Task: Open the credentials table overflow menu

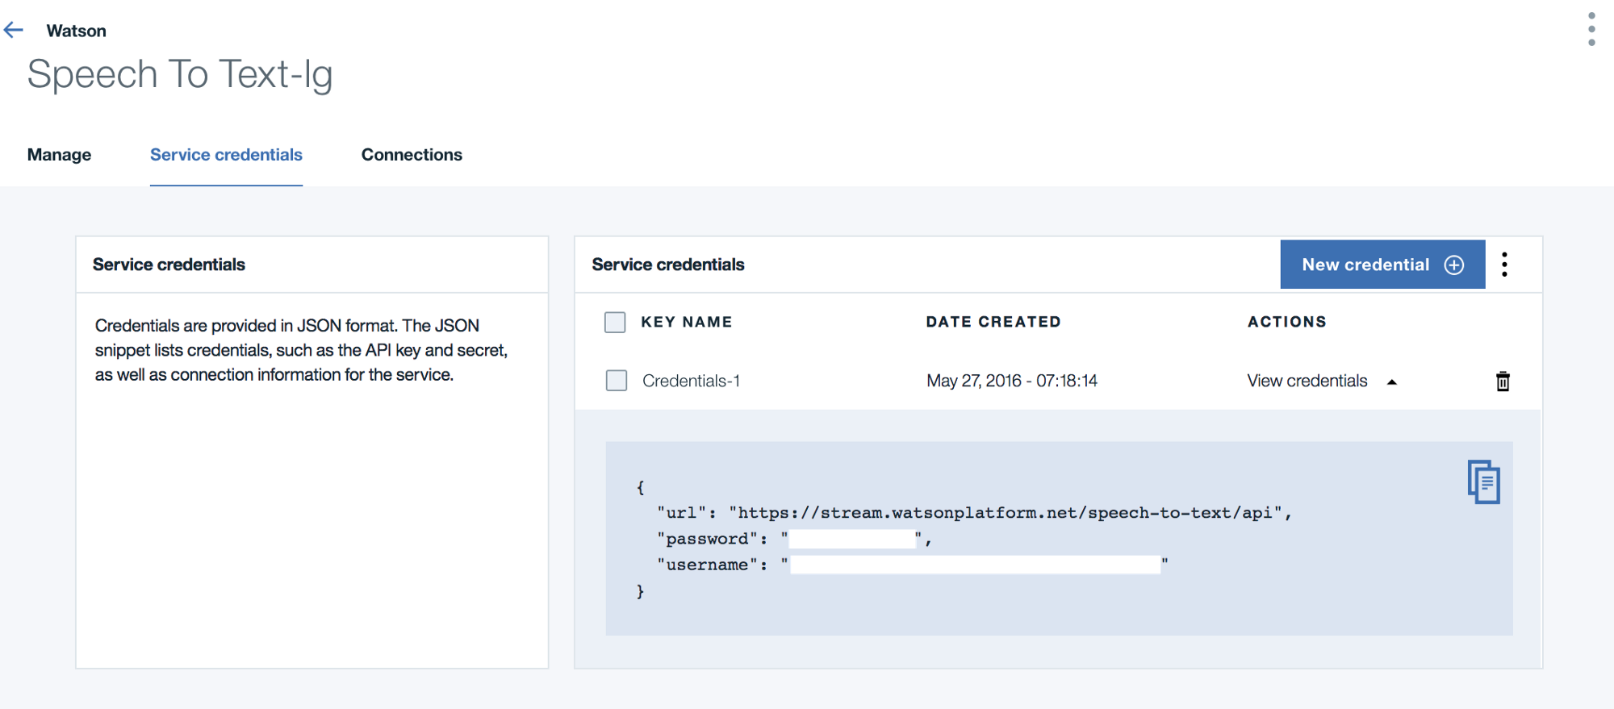Action: [x=1504, y=265]
